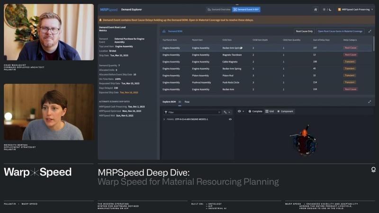
Task: Toggle light/dark theme switch
Action: point(327,9)
